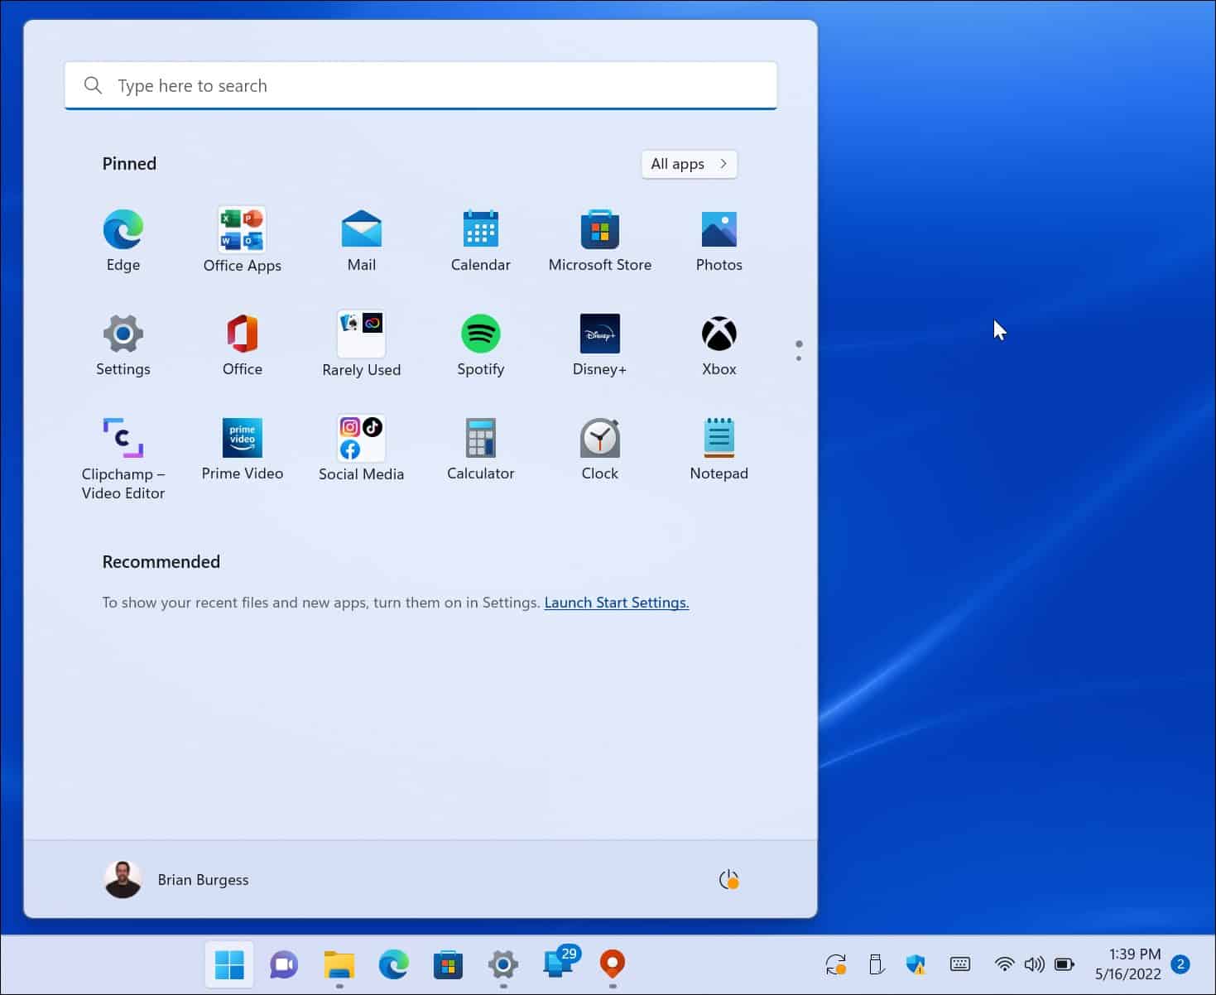Open Spotify
The height and width of the screenshot is (995, 1216).
480,334
